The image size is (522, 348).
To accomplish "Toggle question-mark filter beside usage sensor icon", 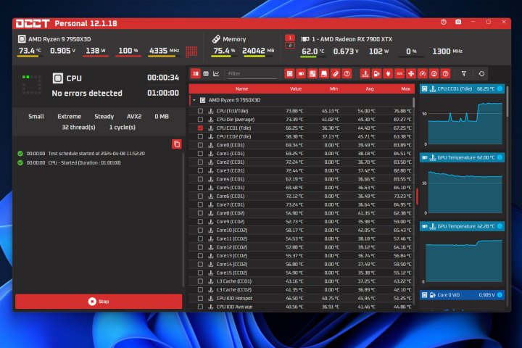I will pos(445,74).
